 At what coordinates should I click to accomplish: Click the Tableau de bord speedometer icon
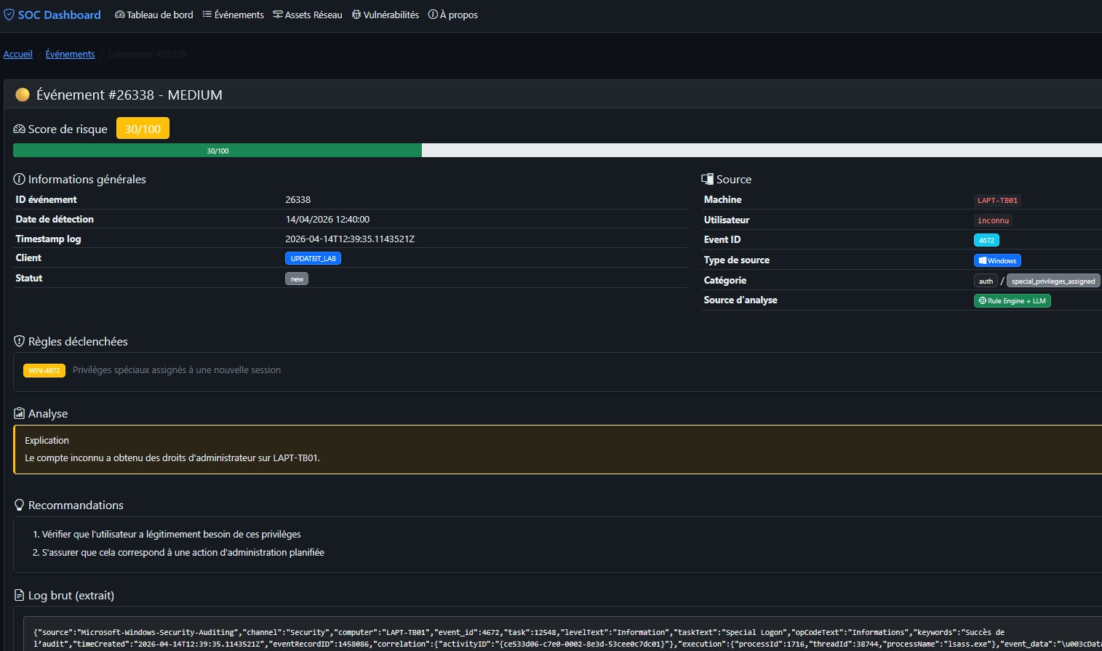[120, 15]
